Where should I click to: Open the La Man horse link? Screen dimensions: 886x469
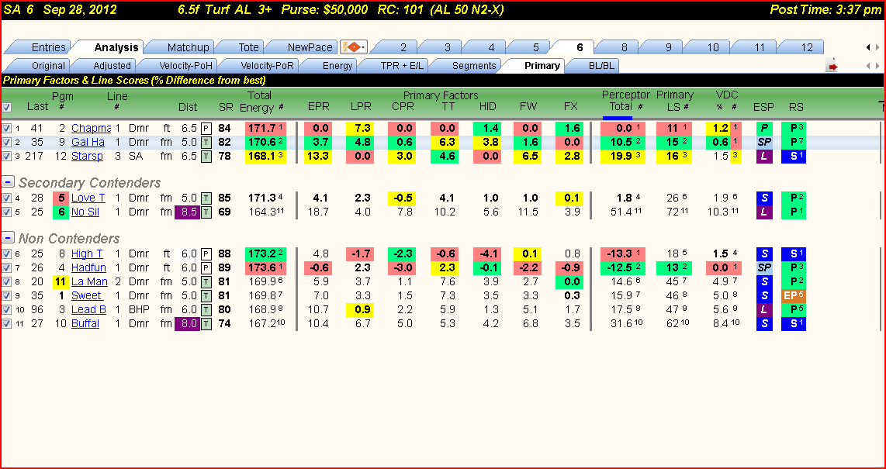point(89,281)
